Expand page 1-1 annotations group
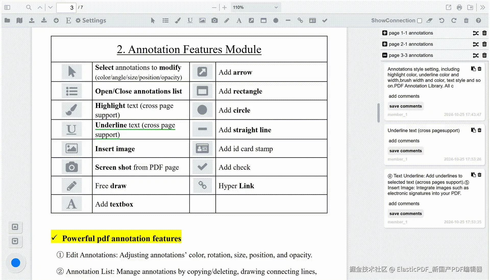This screenshot has width=490, height=280. tap(385, 33)
